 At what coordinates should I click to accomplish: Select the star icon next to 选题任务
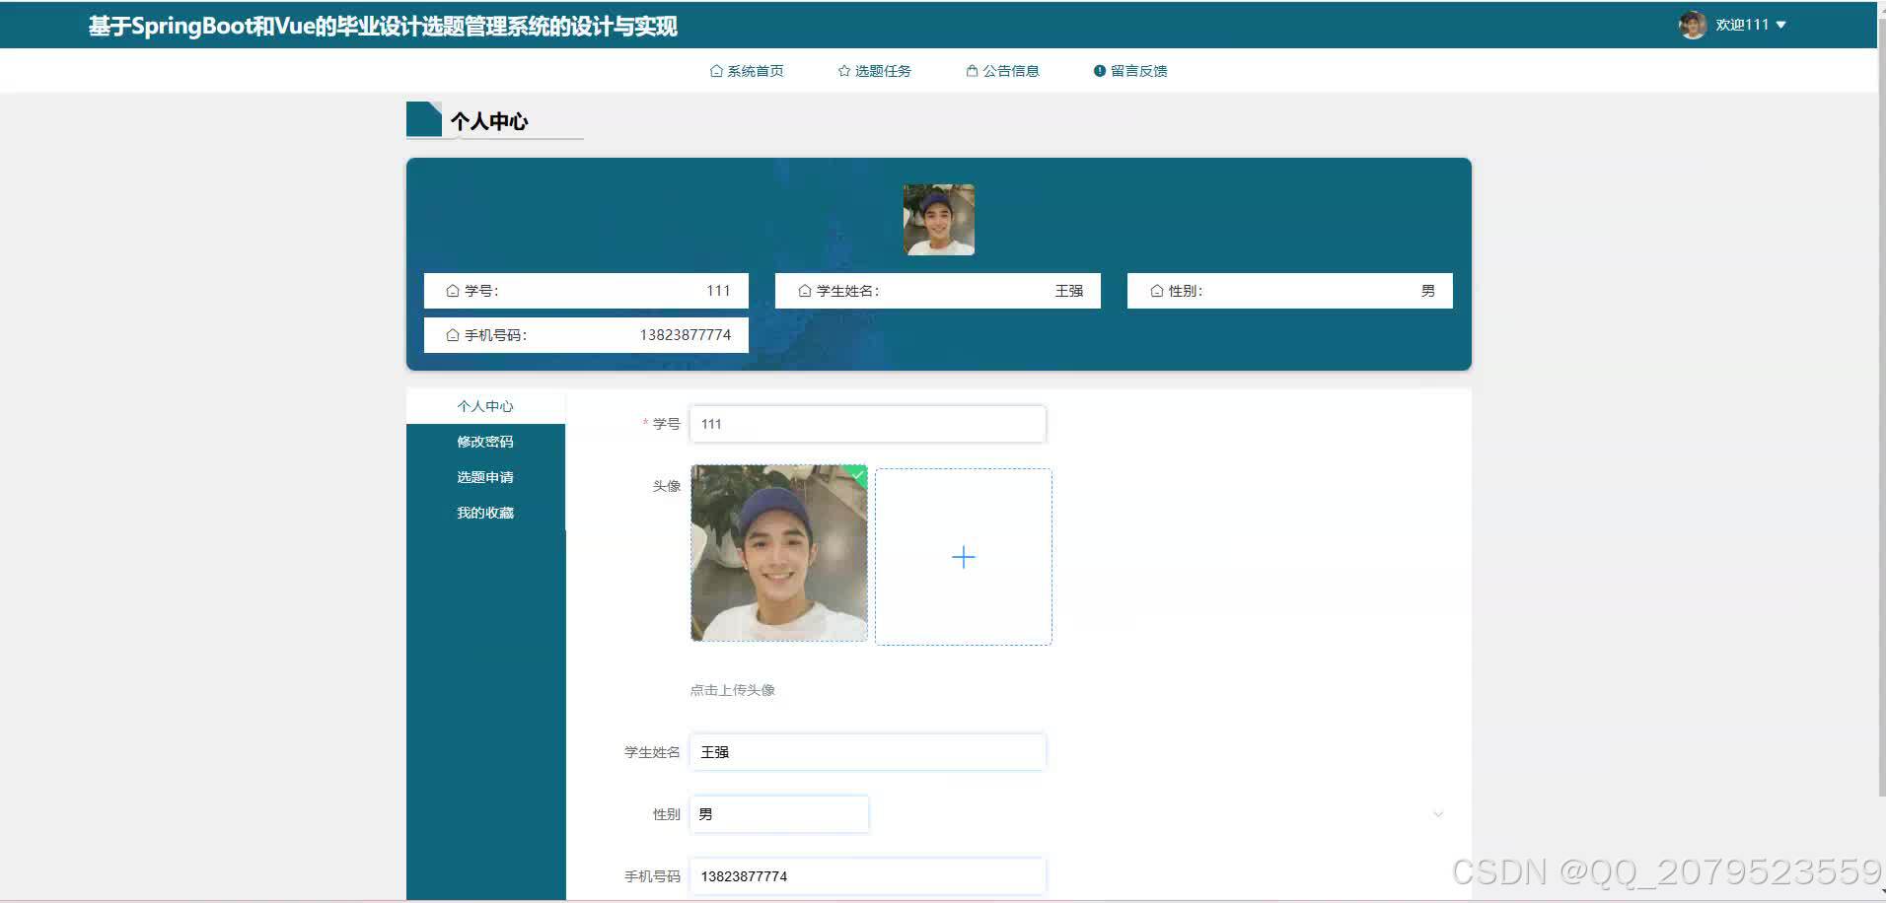coord(843,70)
